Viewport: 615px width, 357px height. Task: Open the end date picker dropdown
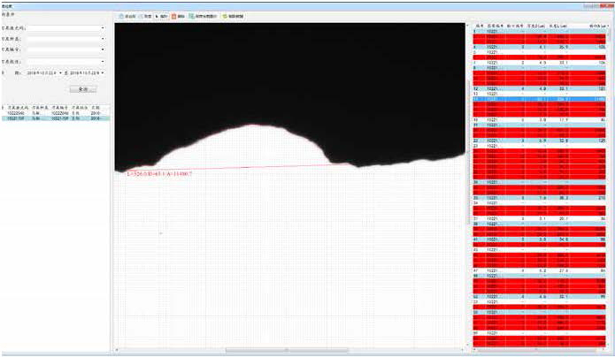(x=103, y=73)
